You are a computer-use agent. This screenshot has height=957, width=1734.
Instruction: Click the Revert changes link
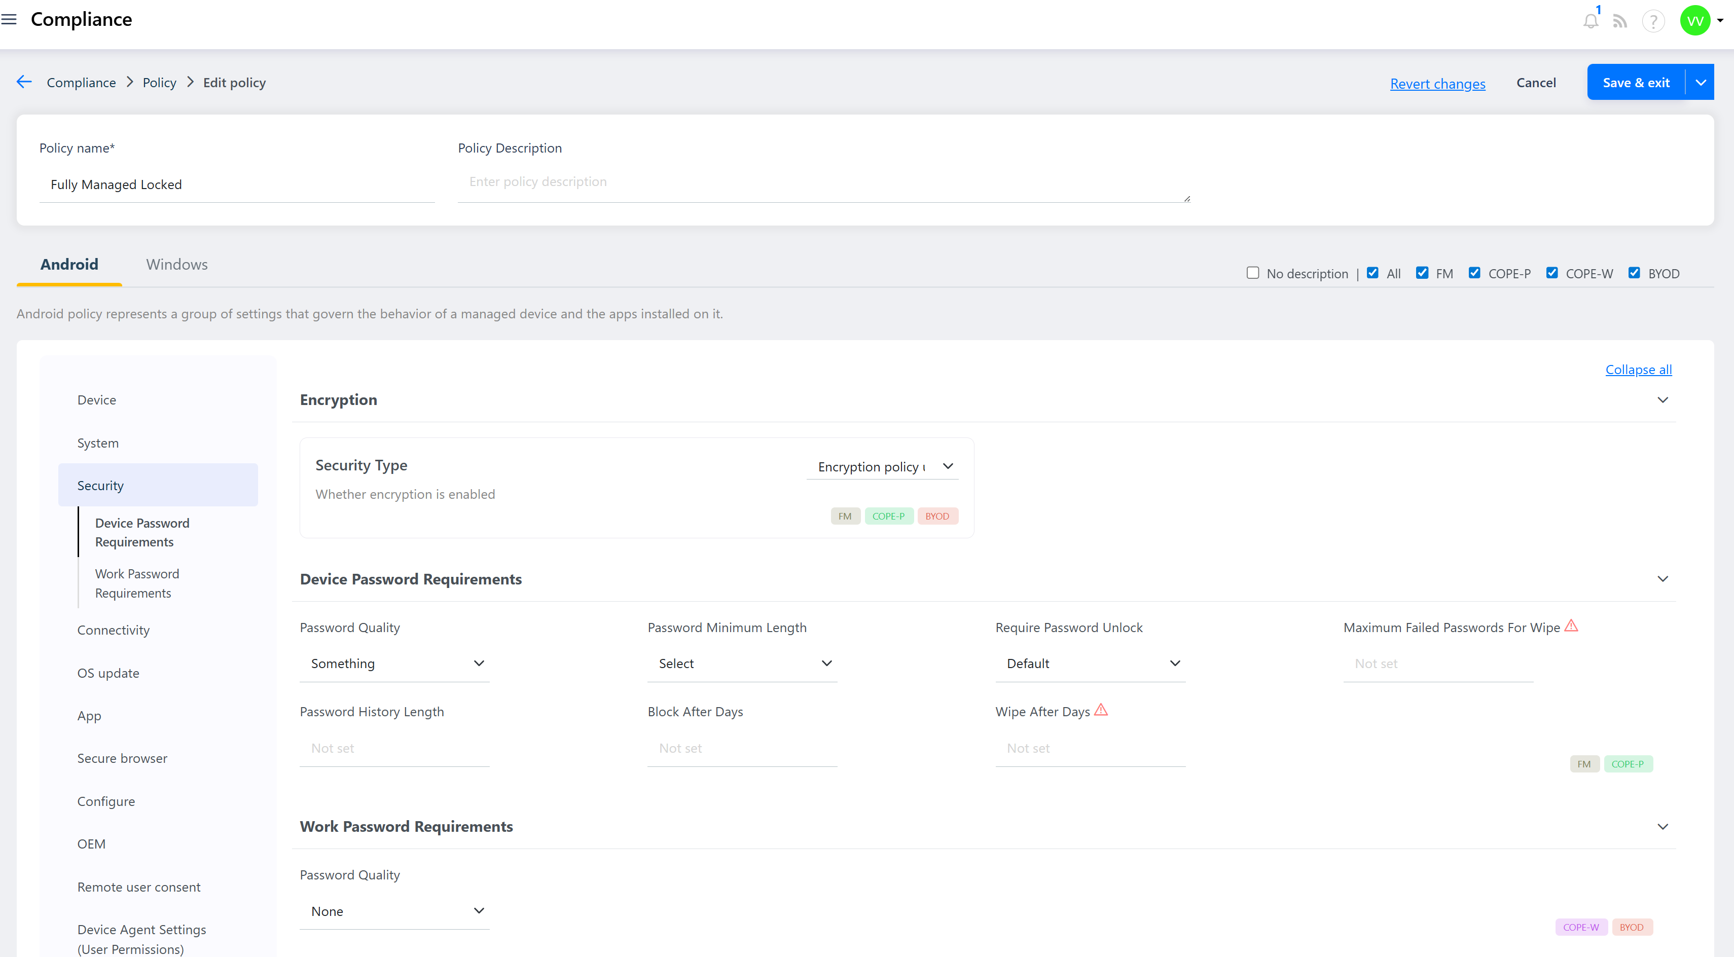tap(1438, 84)
